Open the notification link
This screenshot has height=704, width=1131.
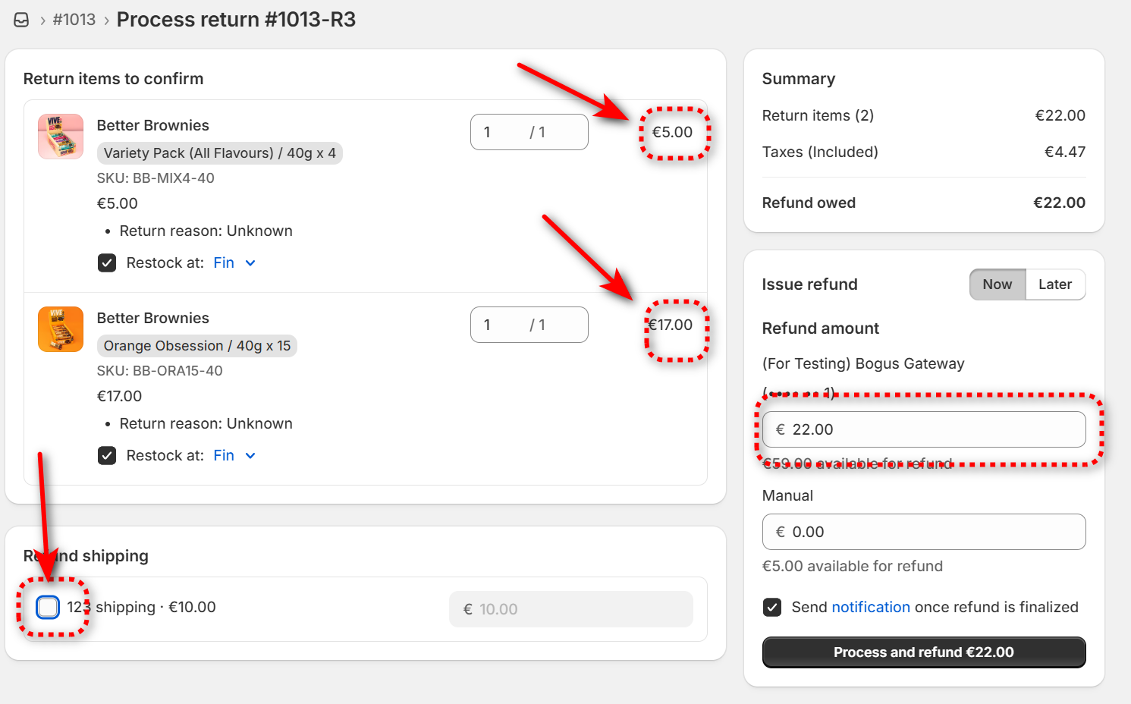[871, 608]
